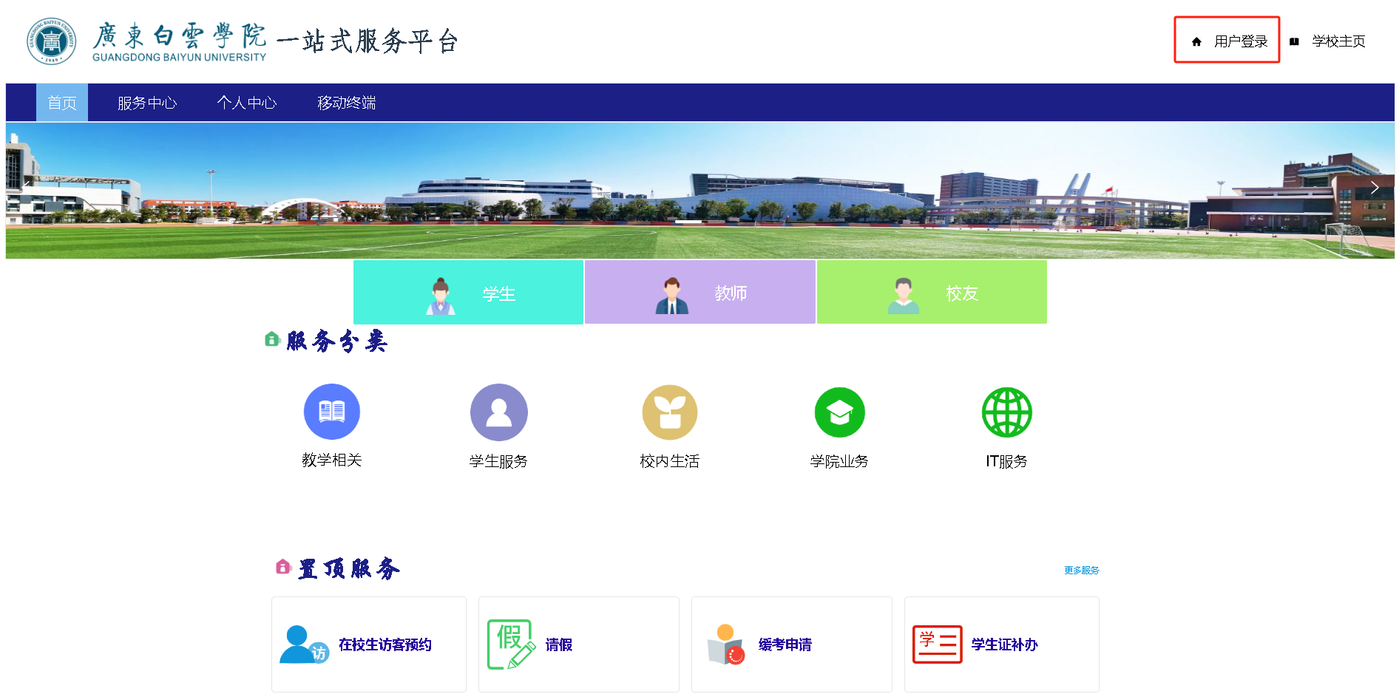Go to 个人中心 in navigation bar

[x=247, y=103]
